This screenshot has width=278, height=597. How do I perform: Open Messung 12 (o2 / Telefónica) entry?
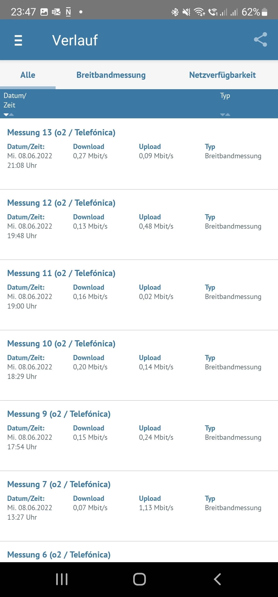(x=61, y=203)
